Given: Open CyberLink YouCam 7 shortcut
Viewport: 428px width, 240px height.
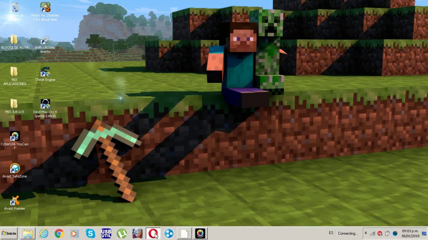Looking at the screenshot, I should click(14, 140).
